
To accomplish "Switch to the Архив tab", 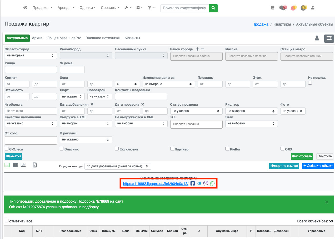I will [x=37, y=38].
